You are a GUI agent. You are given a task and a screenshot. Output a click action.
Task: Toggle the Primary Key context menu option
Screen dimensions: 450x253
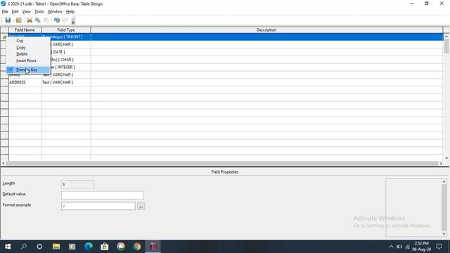28,70
